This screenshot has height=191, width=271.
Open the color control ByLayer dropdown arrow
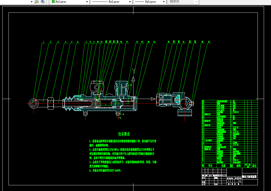[87, 2]
